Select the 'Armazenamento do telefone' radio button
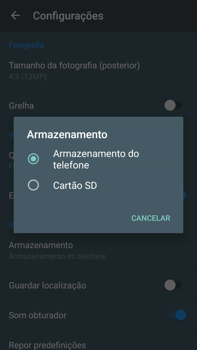The height and width of the screenshot is (350, 197). click(33, 159)
